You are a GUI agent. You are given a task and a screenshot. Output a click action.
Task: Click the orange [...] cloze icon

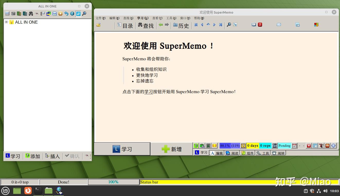coord(214,146)
